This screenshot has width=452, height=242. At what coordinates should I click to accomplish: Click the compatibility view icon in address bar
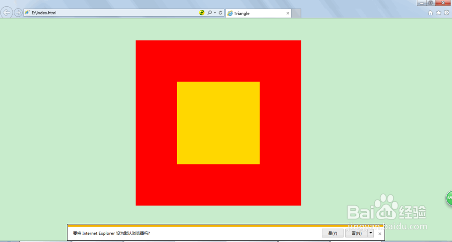(202, 13)
